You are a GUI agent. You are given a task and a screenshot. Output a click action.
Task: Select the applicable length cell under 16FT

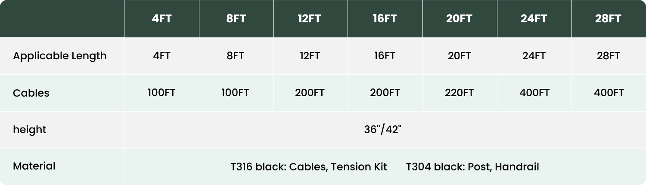385,56
